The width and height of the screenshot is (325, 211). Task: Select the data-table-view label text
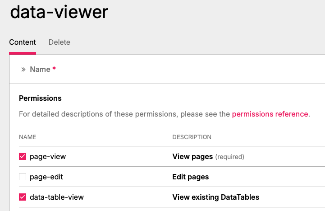(x=57, y=197)
